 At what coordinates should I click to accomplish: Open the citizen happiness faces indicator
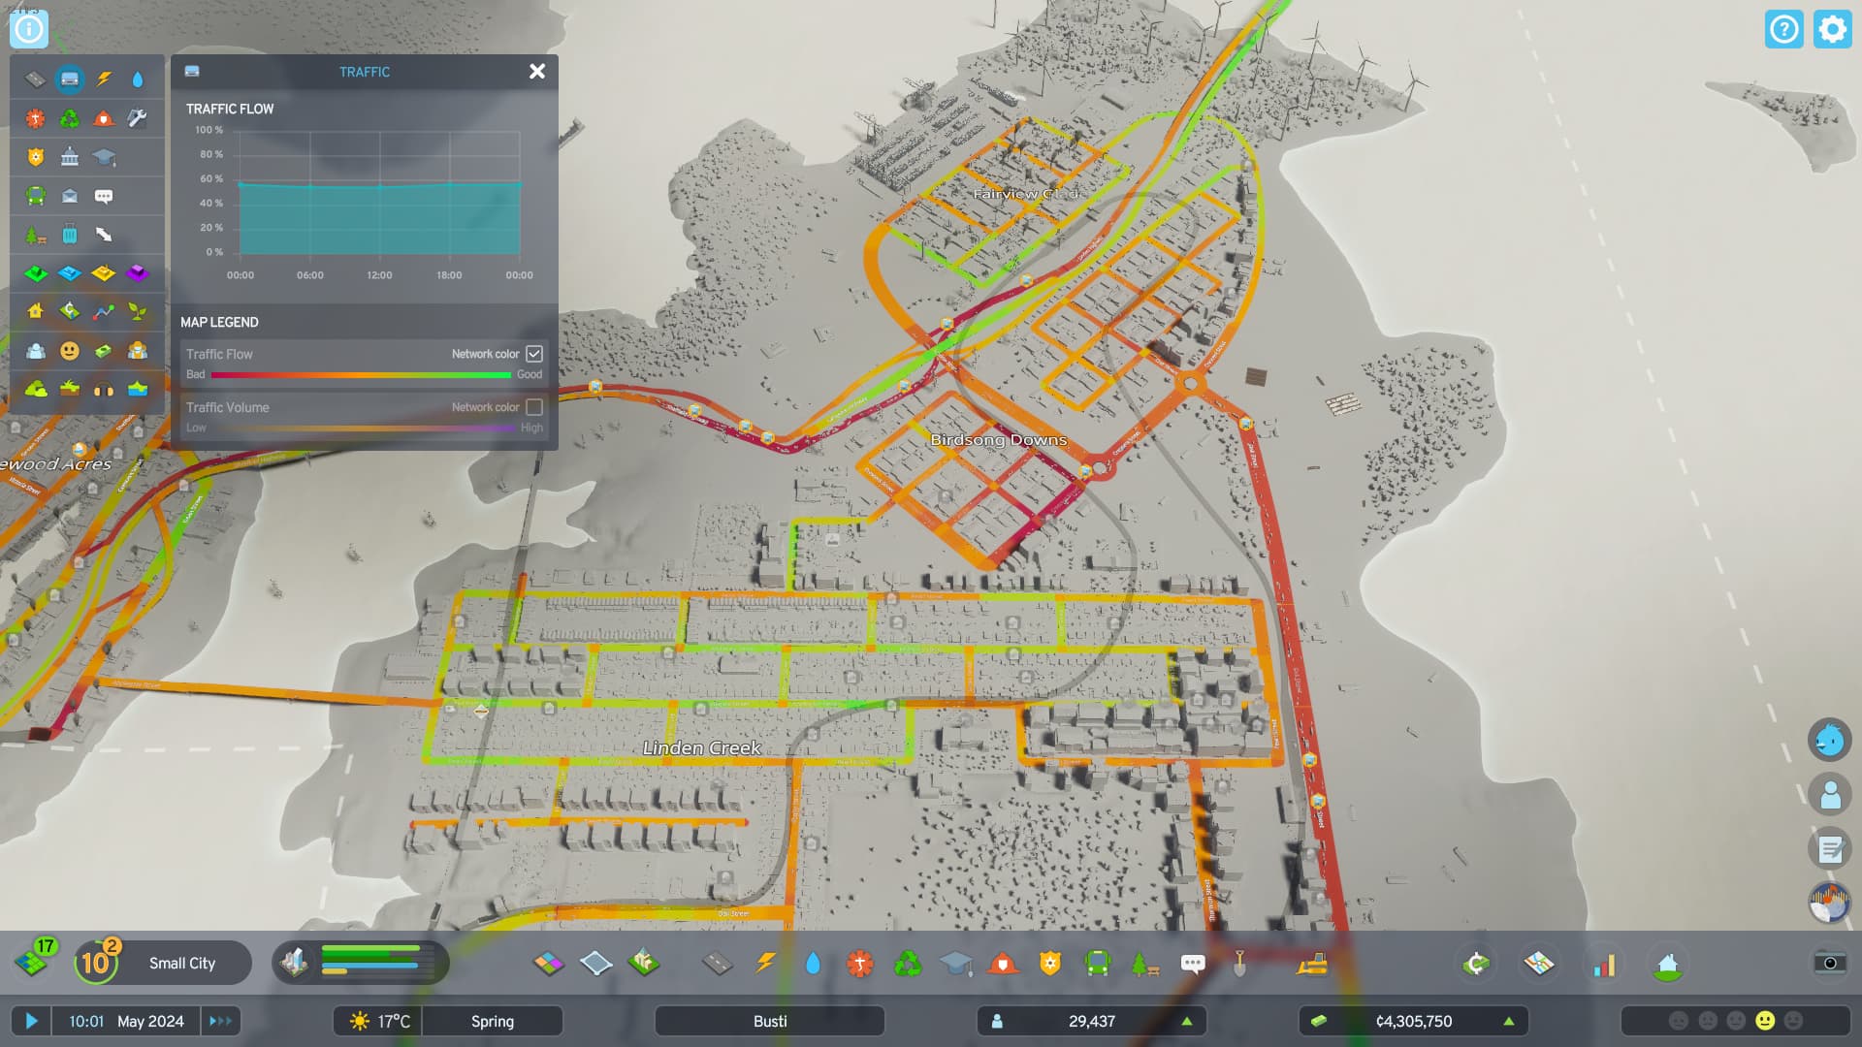(1736, 1021)
